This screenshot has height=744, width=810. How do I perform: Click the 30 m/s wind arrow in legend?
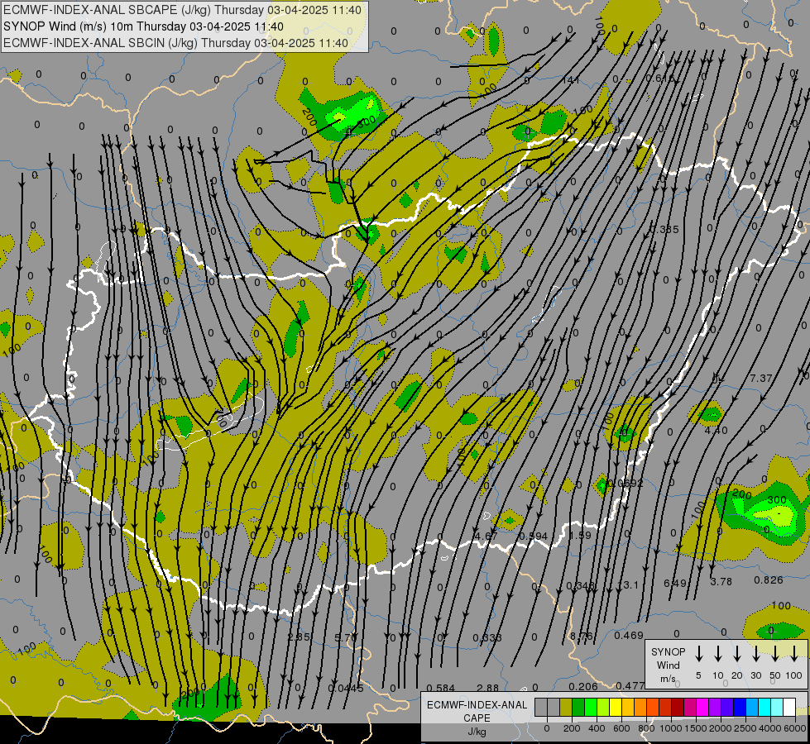(x=756, y=654)
